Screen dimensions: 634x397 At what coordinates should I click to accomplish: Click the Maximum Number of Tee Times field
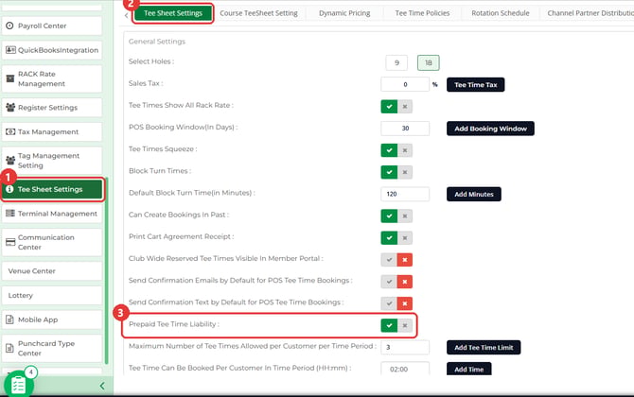tap(405, 347)
